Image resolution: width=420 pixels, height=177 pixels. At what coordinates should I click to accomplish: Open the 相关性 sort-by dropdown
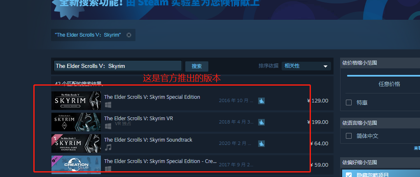(306, 66)
